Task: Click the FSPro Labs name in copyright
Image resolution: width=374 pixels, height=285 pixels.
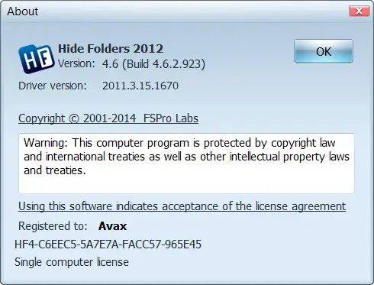Action: (x=171, y=118)
